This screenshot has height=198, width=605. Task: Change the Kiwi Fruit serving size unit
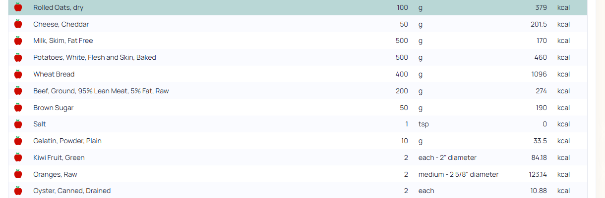[x=447, y=158]
